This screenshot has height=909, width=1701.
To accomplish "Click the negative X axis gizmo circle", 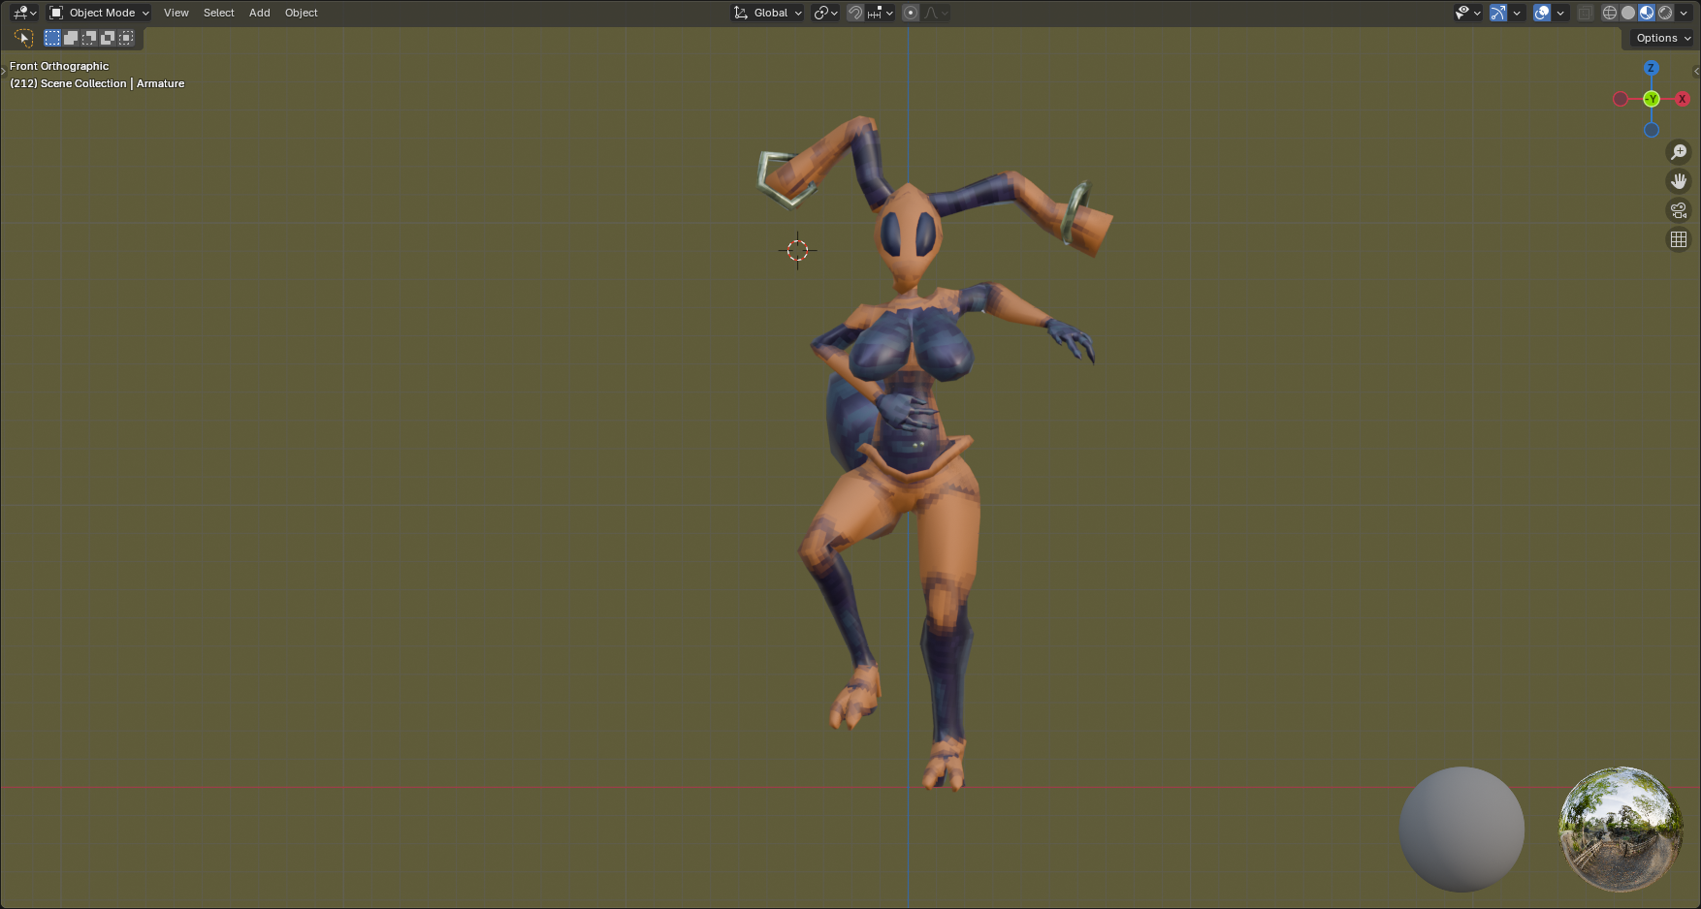I will point(1620,99).
